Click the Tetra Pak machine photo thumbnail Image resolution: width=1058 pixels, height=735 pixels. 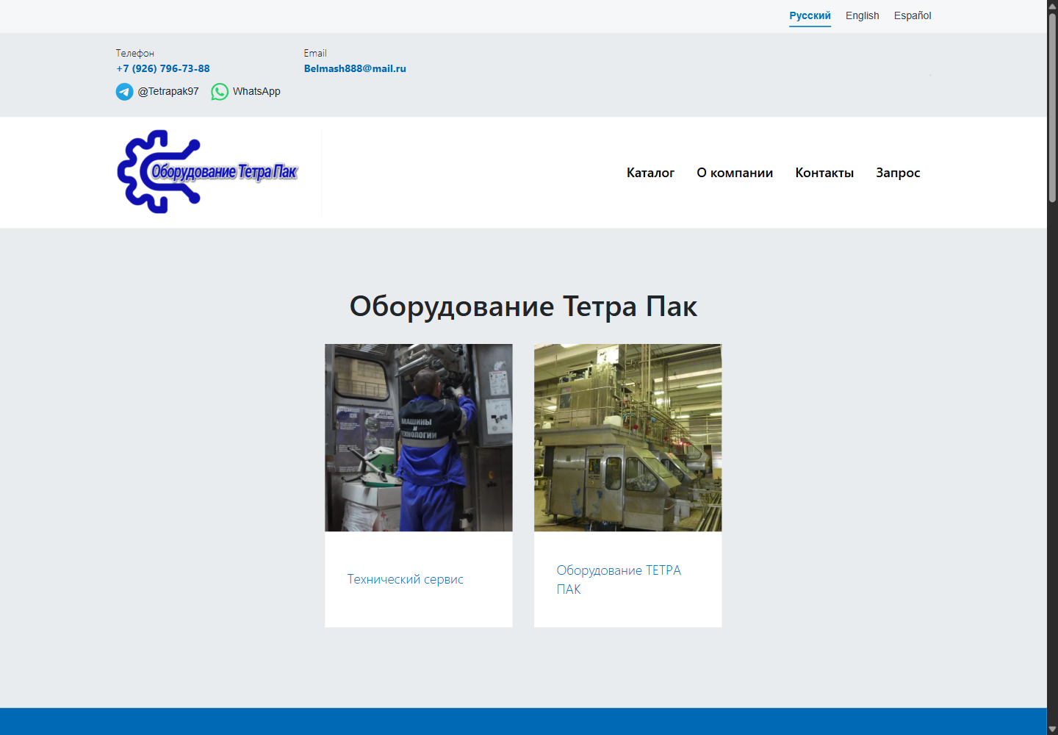click(x=628, y=437)
